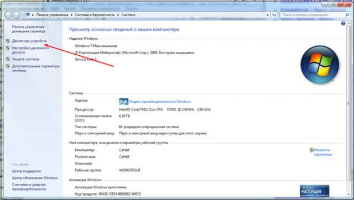The height and width of the screenshot is (200, 354).
Task: Click shield icon beside Настройка удаленного доступа
Action: click(8, 48)
